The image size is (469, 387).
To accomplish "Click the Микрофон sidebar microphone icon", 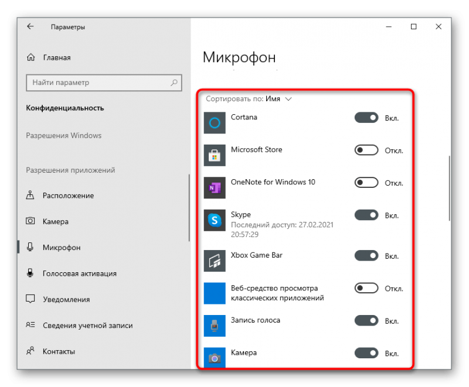I will point(30,247).
